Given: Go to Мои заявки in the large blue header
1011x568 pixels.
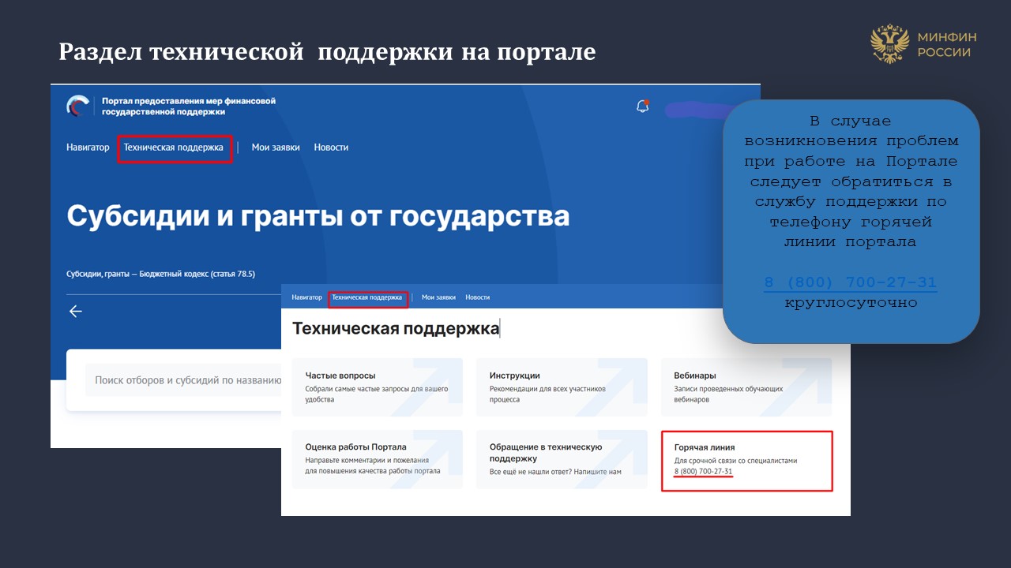Looking at the screenshot, I should pyautogui.click(x=276, y=148).
